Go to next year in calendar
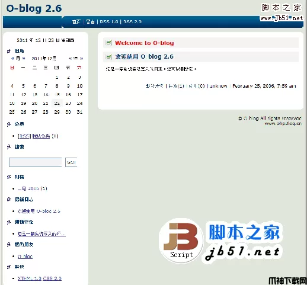This screenshot has height=285, width=307. click(81, 58)
